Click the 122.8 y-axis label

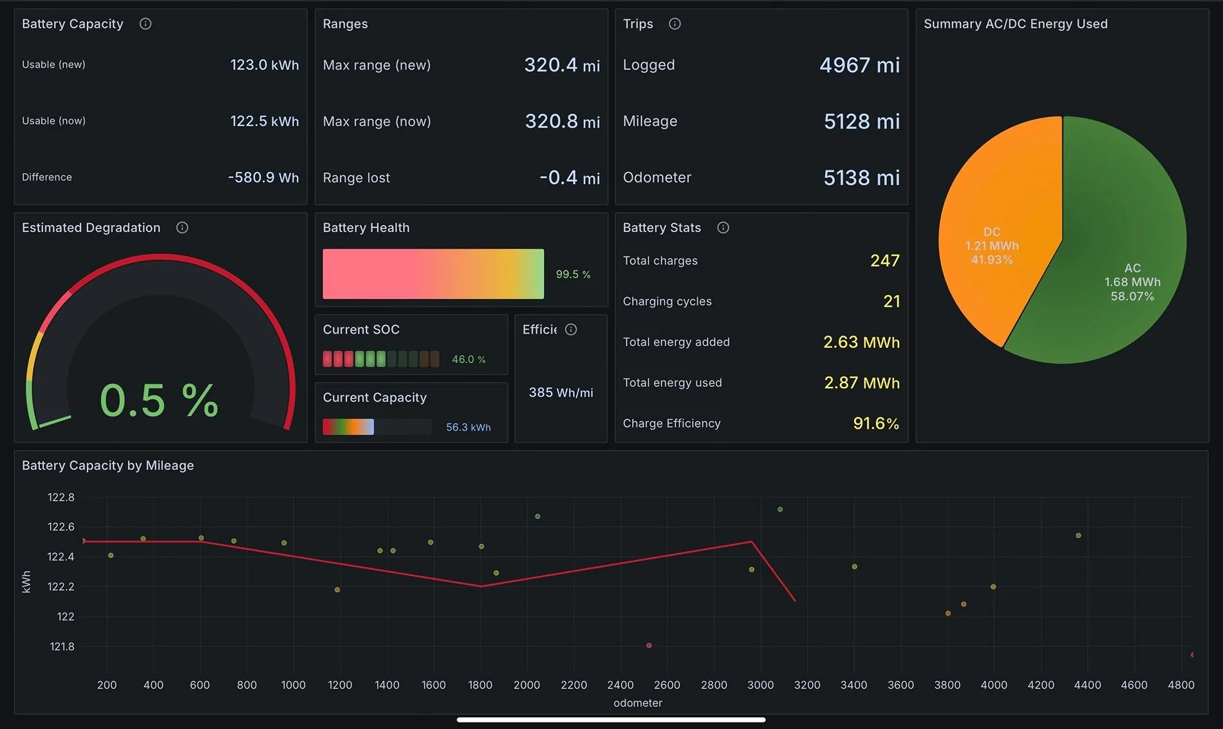pyautogui.click(x=61, y=497)
